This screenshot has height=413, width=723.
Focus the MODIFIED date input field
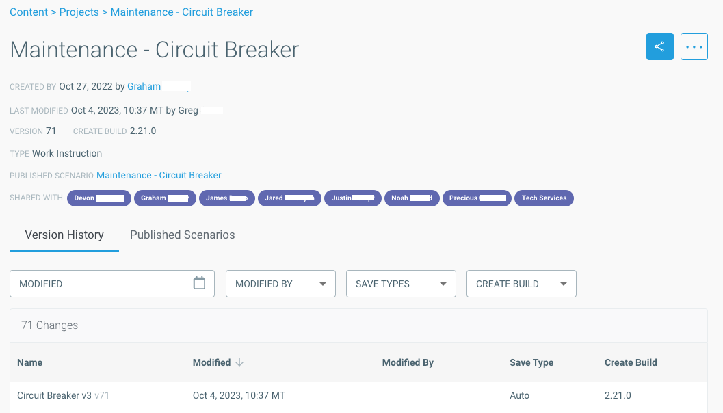coord(112,284)
